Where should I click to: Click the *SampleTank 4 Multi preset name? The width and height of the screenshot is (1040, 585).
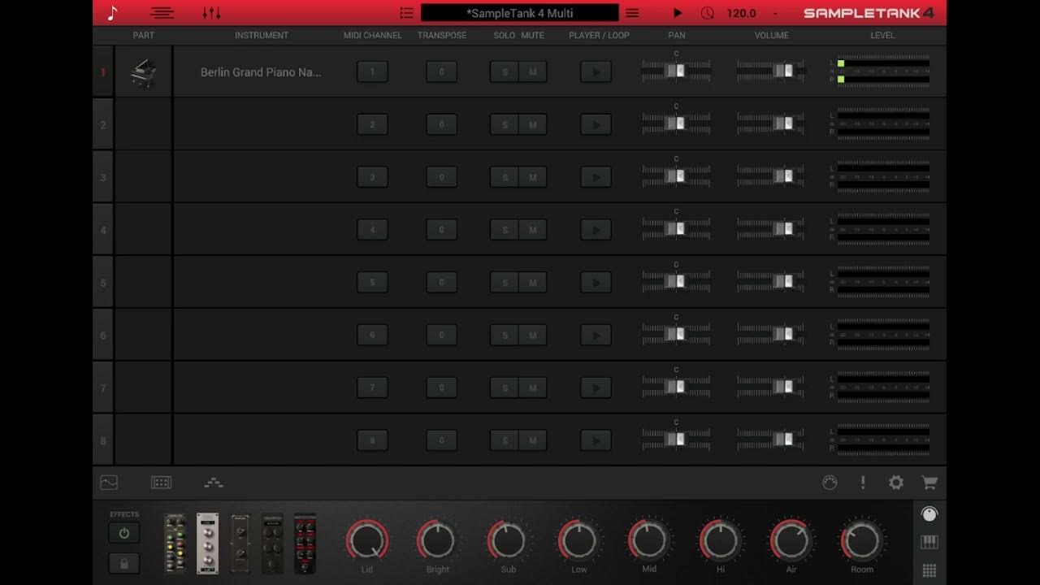(x=520, y=13)
